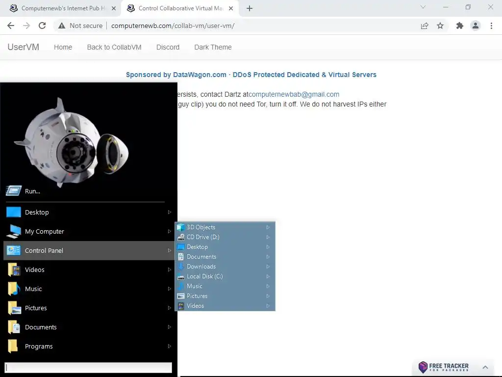Click the Documents icon in the submenu

click(181, 257)
